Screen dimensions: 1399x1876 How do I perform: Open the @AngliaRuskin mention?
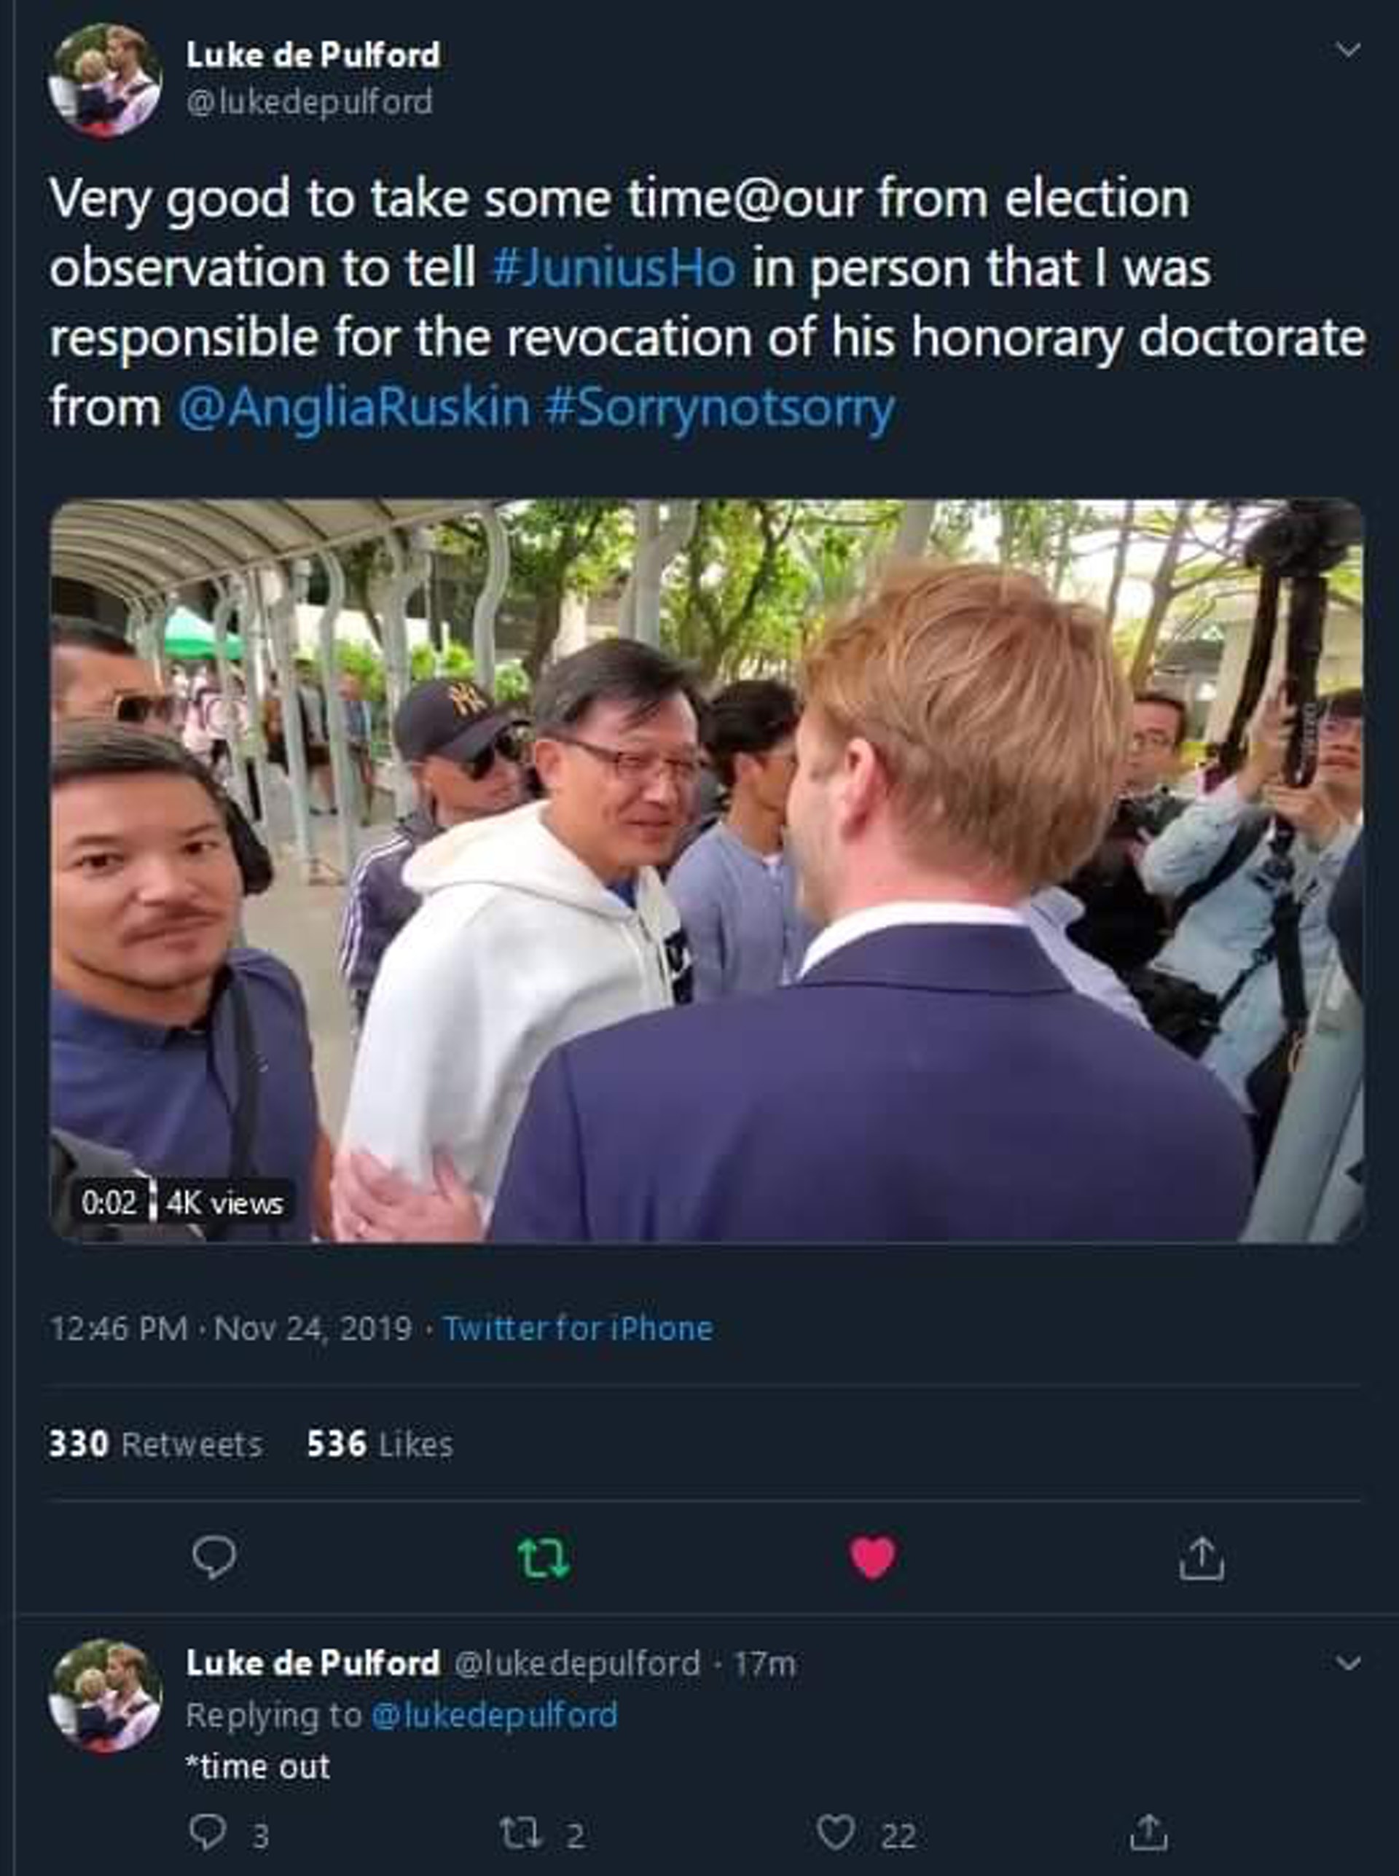(x=354, y=407)
